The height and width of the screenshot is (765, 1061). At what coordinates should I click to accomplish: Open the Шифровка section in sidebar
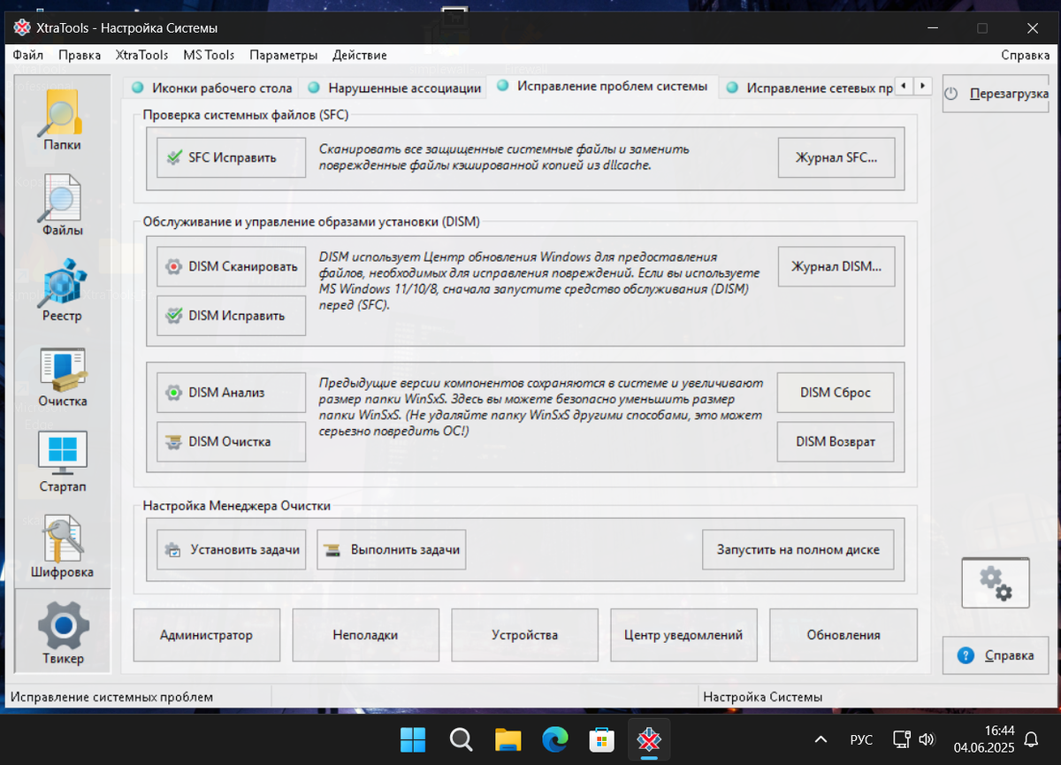[x=62, y=548]
